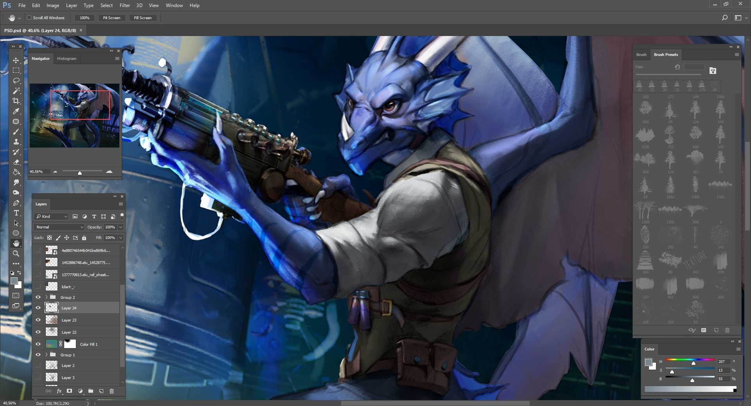Select the Eyedropper tool
Viewport: 751px width, 406px height.
pos(16,111)
